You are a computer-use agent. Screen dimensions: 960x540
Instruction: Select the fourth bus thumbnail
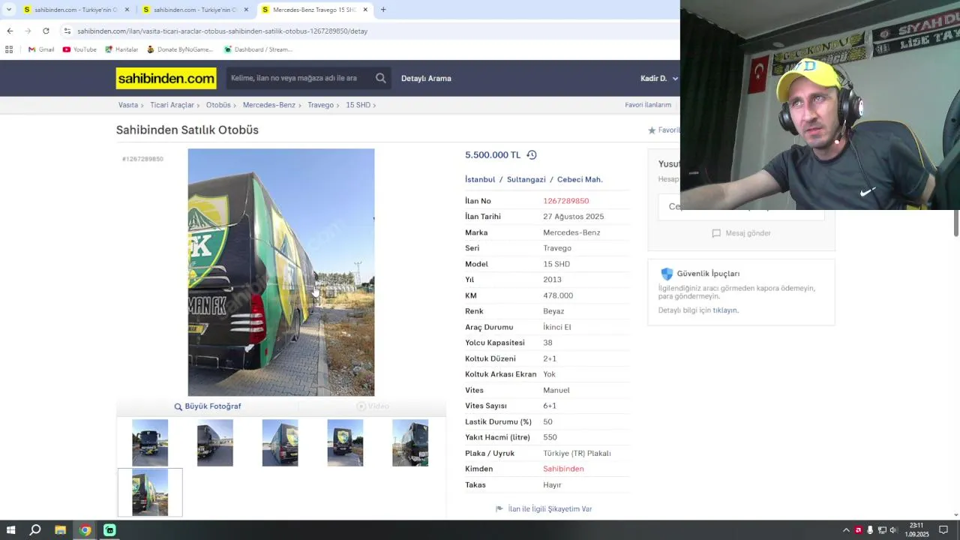pyautogui.click(x=345, y=443)
